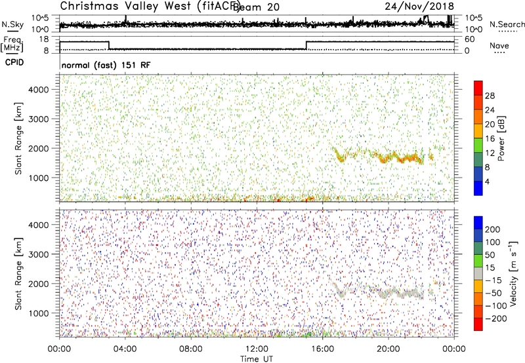Click the red top of the Power color bar

click(478, 88)
